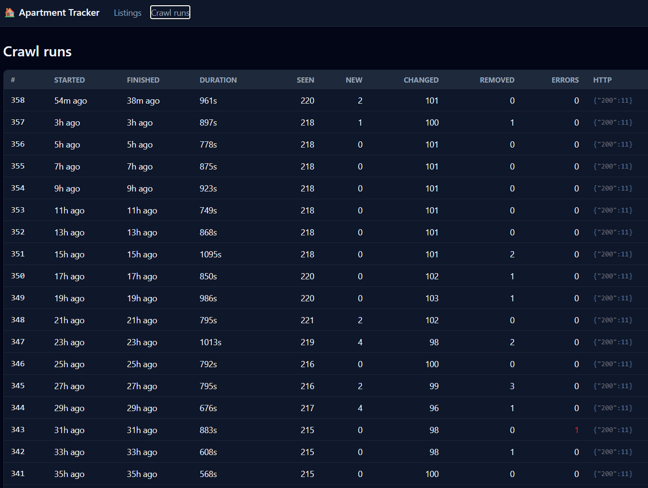Click the '54m ago' started time
The image size is (648, 488).
click(70, 101)
